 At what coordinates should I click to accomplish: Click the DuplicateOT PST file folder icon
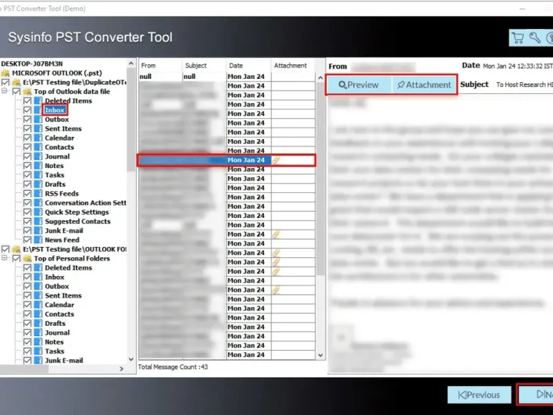[16, 82]
